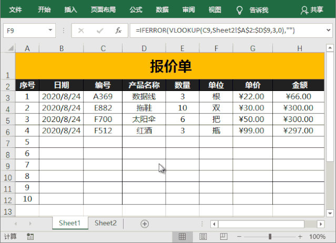Click the cell containing A369
The image size is (336, 243).
pyautogui.click(x=103, y=97)
